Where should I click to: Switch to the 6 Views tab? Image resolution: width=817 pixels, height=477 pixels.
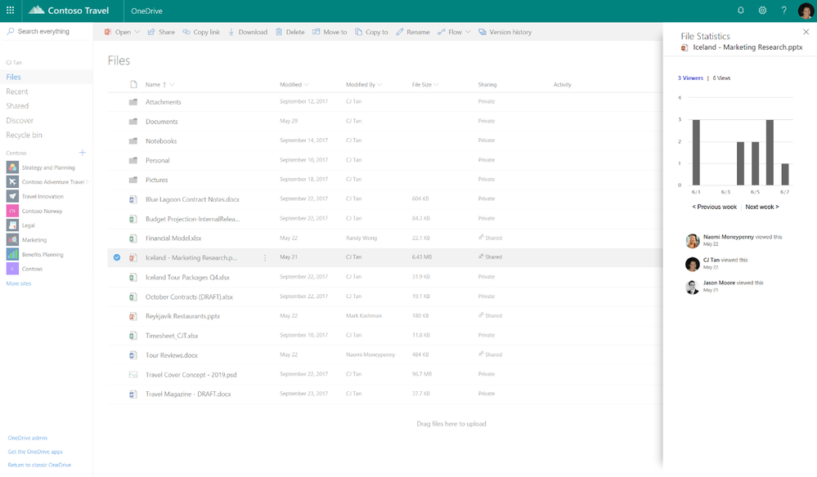pyautogui.click(x=721, y=78)
